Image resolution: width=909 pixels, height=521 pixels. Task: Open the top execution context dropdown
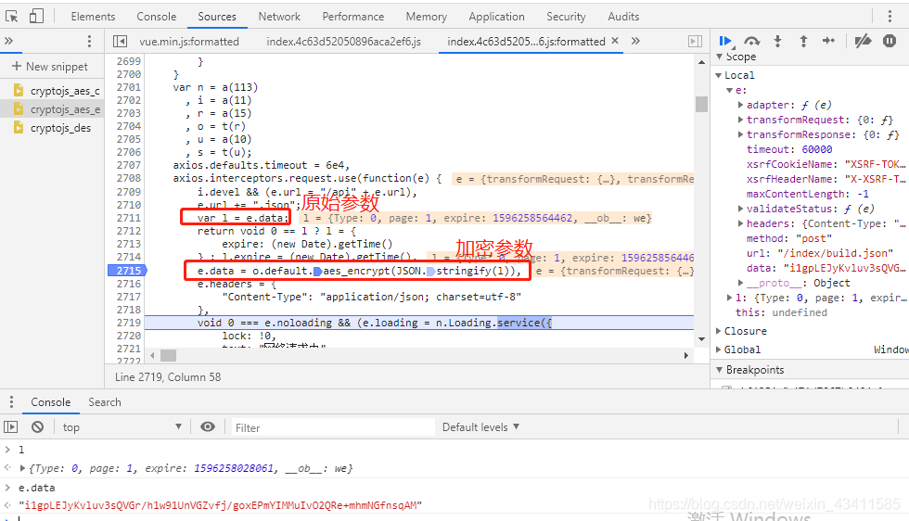(x=122, y=427)
